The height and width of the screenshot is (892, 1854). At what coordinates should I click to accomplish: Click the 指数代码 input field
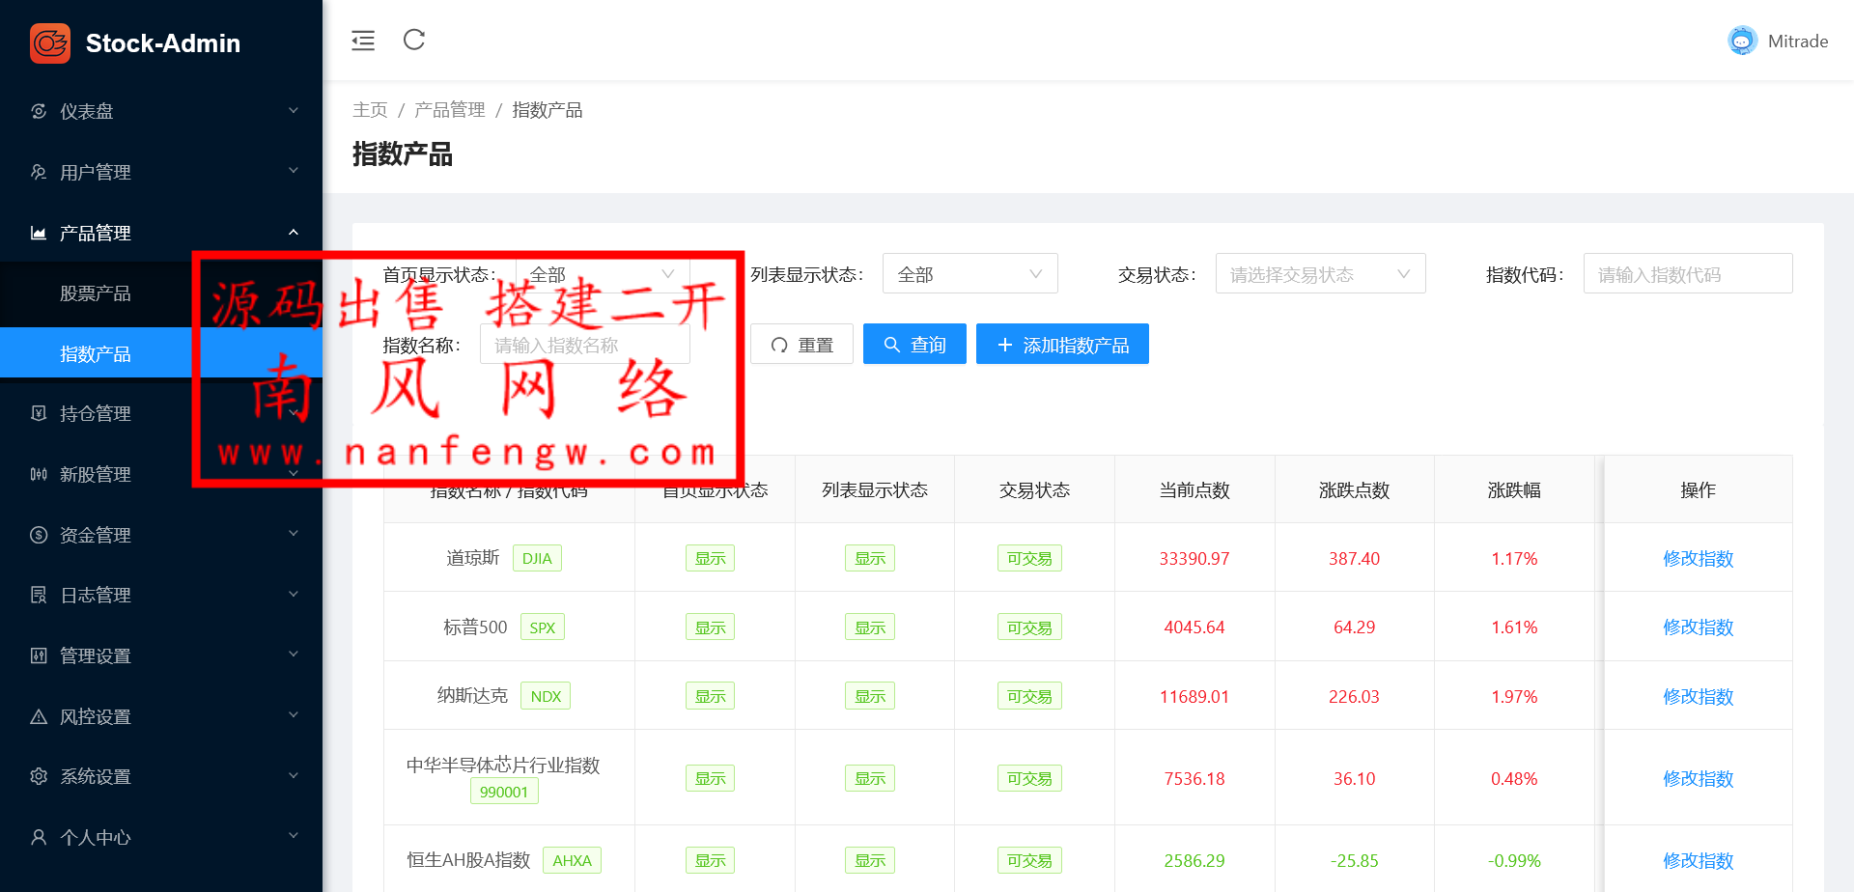[1687, 274]
